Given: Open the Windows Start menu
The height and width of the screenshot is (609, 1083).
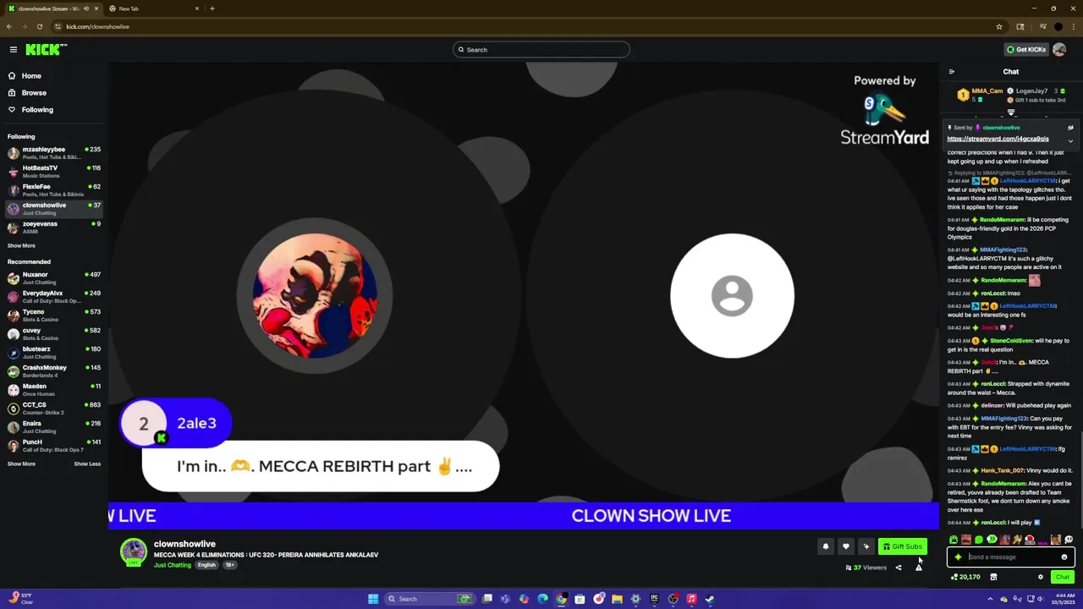Looking at the screenshot, I should coord(372,599).
